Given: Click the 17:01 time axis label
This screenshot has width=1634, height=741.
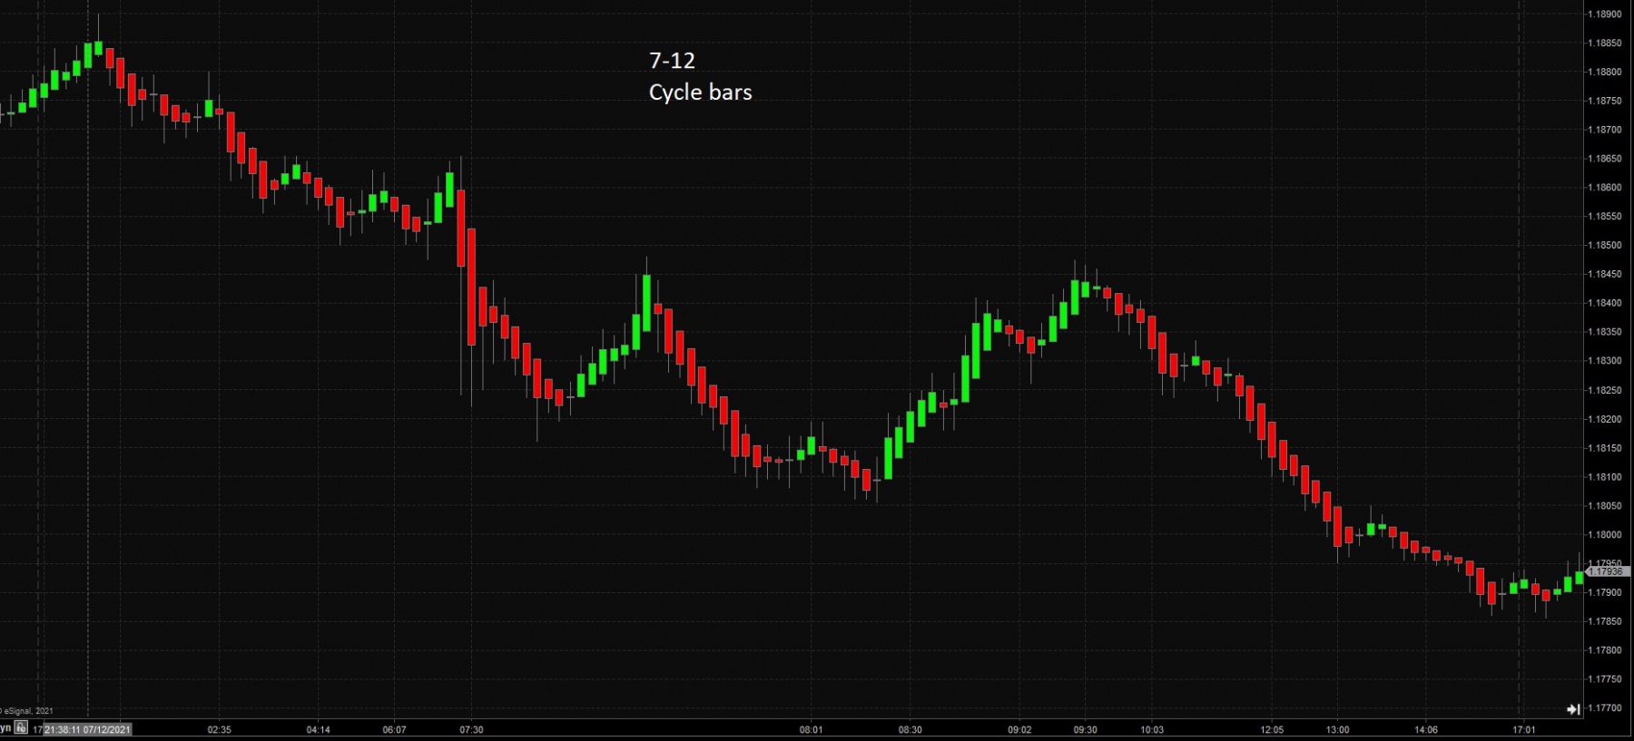Looking at the screenshot, I should [x=1524, y=729].
